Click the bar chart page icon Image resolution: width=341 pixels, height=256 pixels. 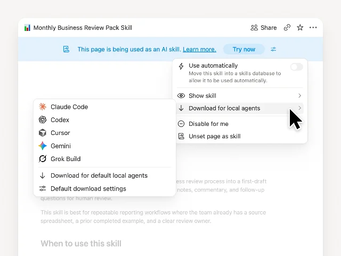coord(27,28)
